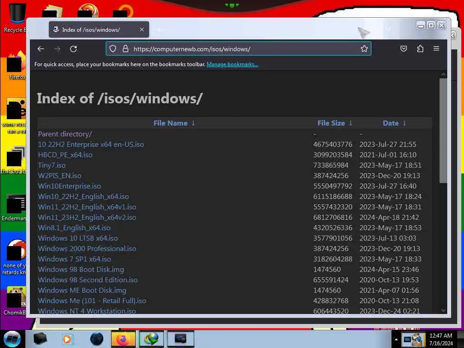This screenshot has height=348, width=464.
Task: Open a new tab with the plus button
Action: pyautogui.click(x=159, y=30)
